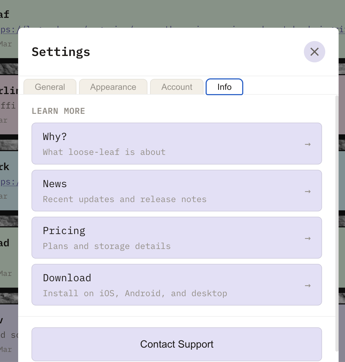Screen dimensions: 345x362
Task: Click the arrow icon on the Why? card
Action: coord(308,144)
